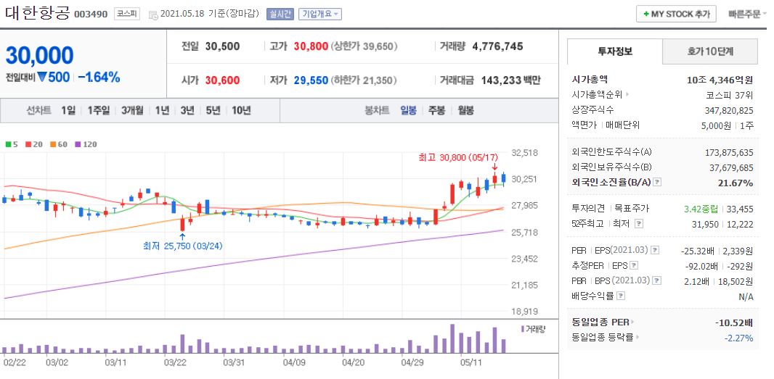Screen dimensions: 774x379
Task: Click the orange 60-day moving average legend
Action: 58,144
